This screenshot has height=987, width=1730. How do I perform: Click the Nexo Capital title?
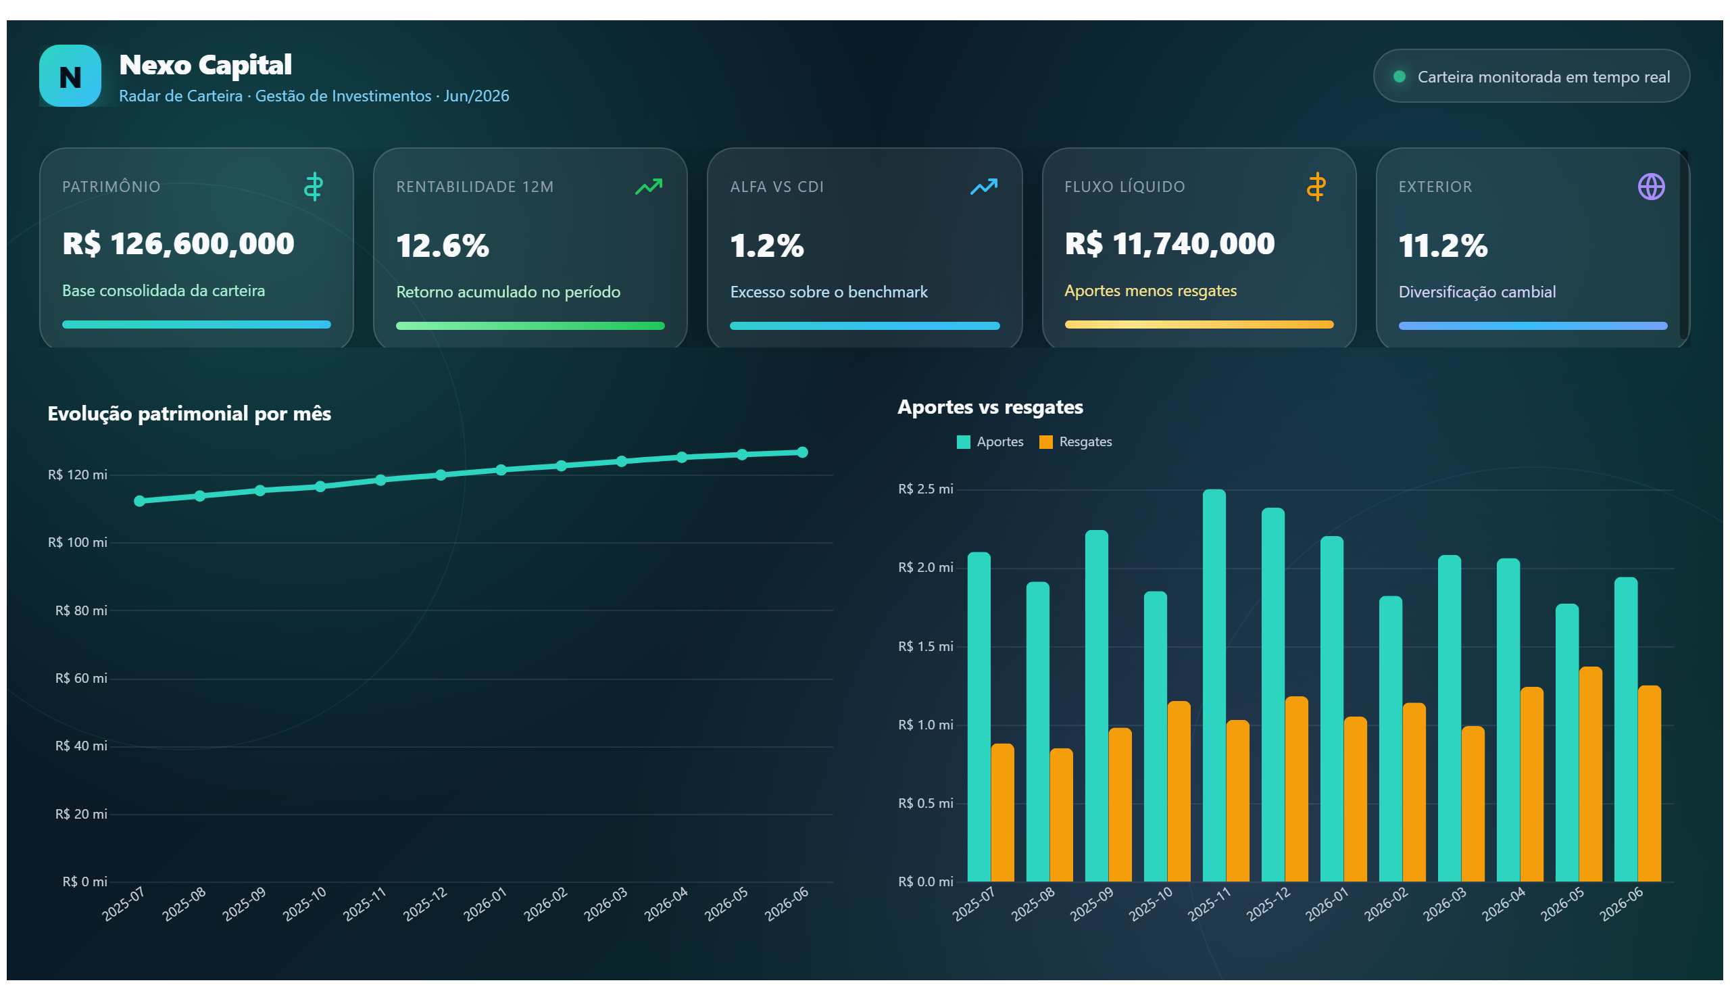coord(205,65)
